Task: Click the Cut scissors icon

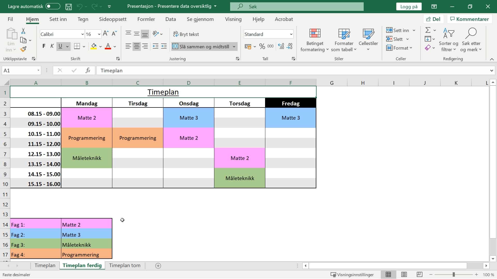Action: pyautogui.click(x=23, y=31)
